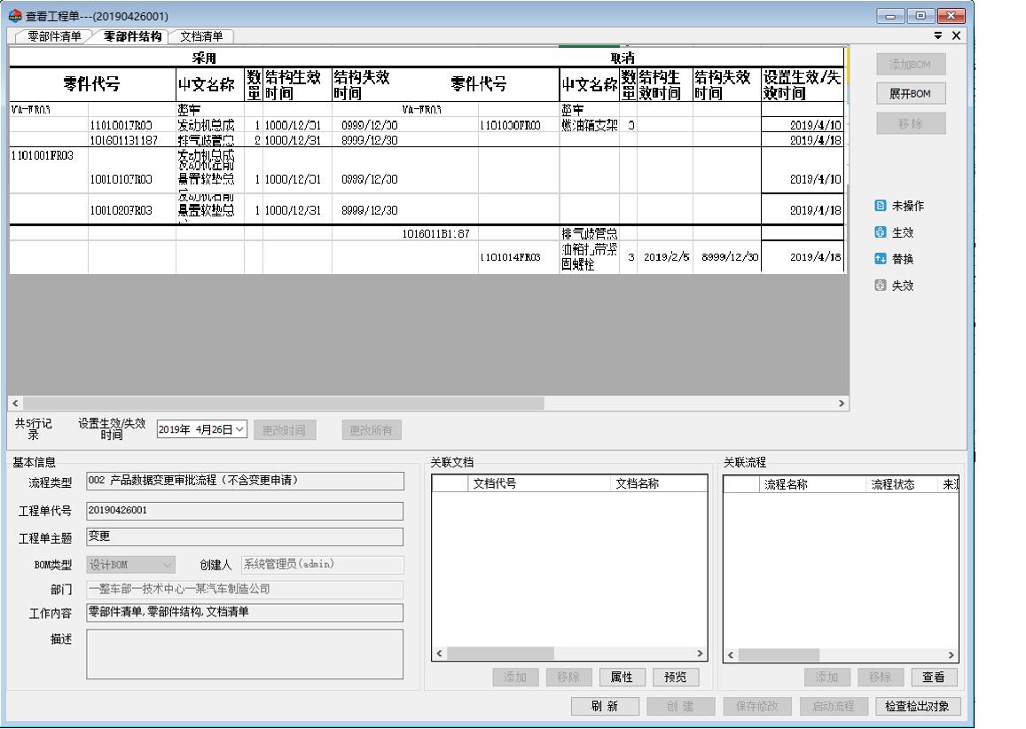Click the 失效 status icon
This screenshot has height=729, width=1026.
click(x=880, y=286)
